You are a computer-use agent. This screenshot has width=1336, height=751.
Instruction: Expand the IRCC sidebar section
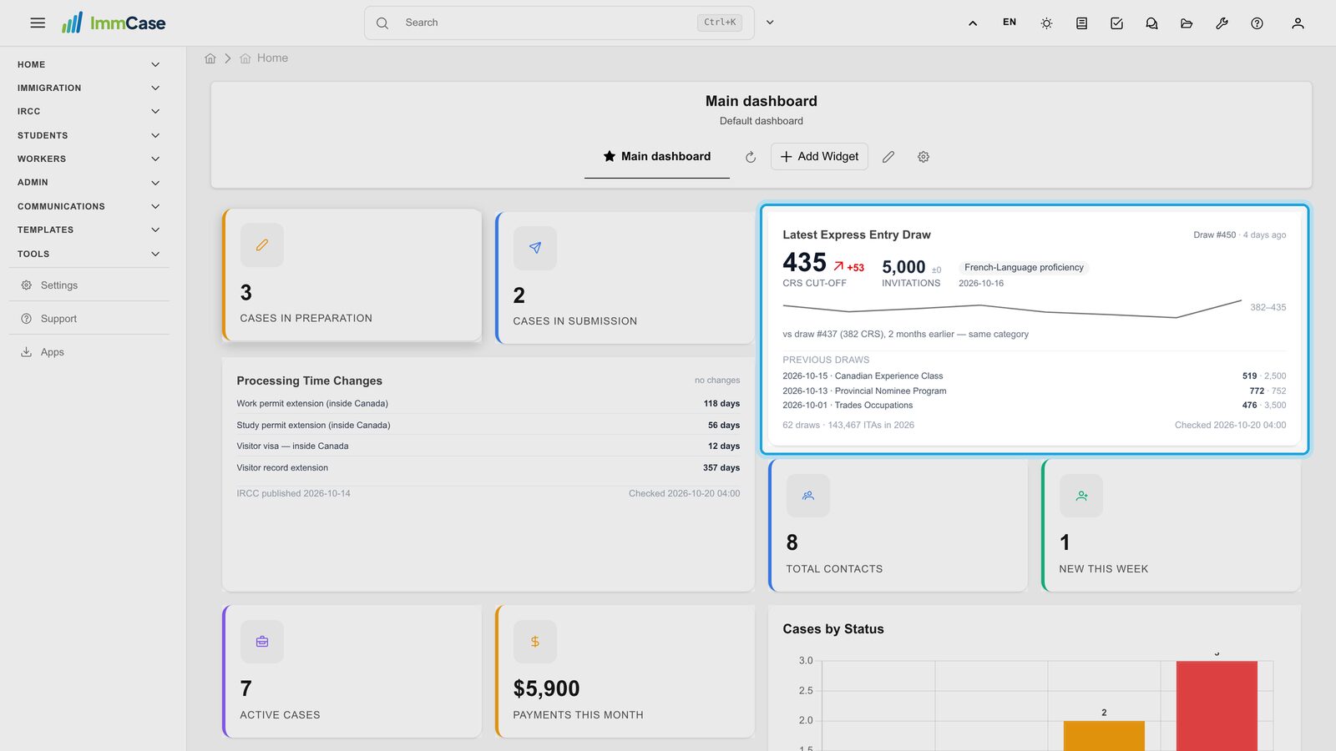click(x=89, y=111)
